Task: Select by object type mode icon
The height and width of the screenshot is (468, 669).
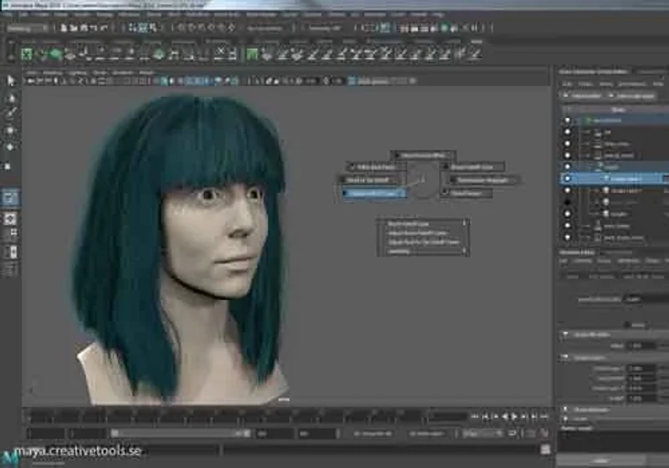Action: pos(143,28)
